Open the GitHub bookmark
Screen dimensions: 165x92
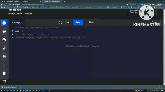click(22, 7)
